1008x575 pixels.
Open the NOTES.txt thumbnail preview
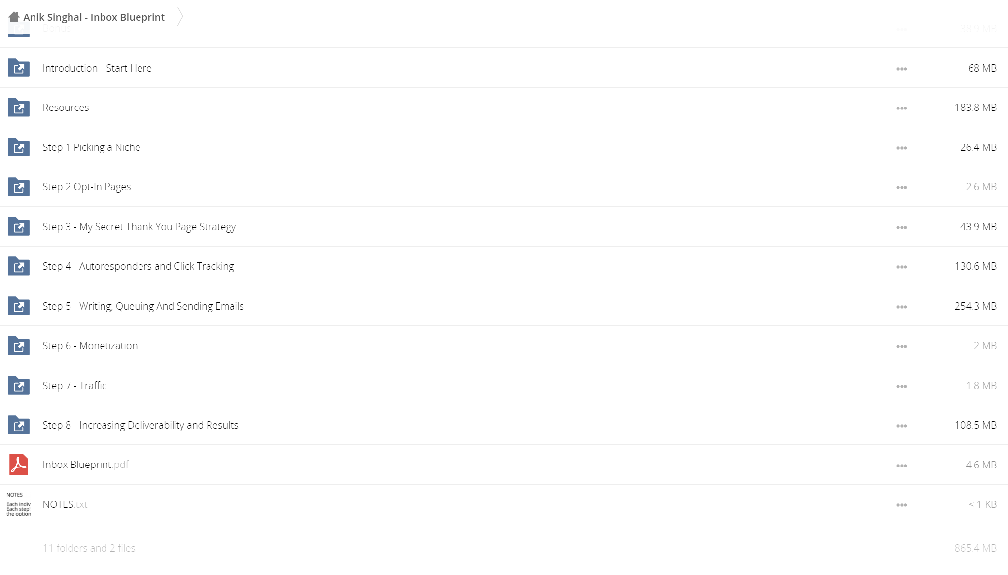19,504
